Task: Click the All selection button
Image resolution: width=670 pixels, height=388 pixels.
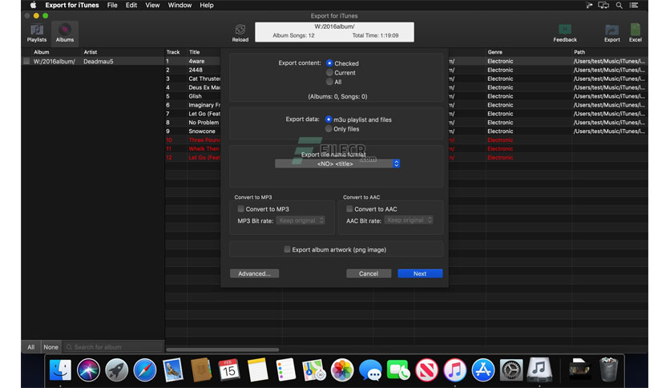Action: pos(30,347)
